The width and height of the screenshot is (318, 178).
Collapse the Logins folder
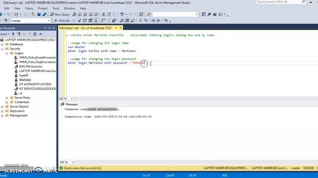(6, 53)
